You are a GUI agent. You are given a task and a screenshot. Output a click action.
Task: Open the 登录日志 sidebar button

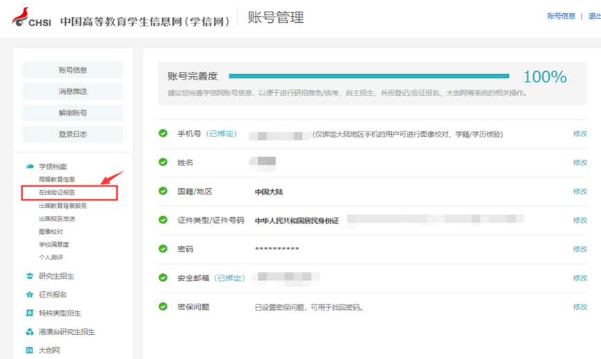[73, 134]
